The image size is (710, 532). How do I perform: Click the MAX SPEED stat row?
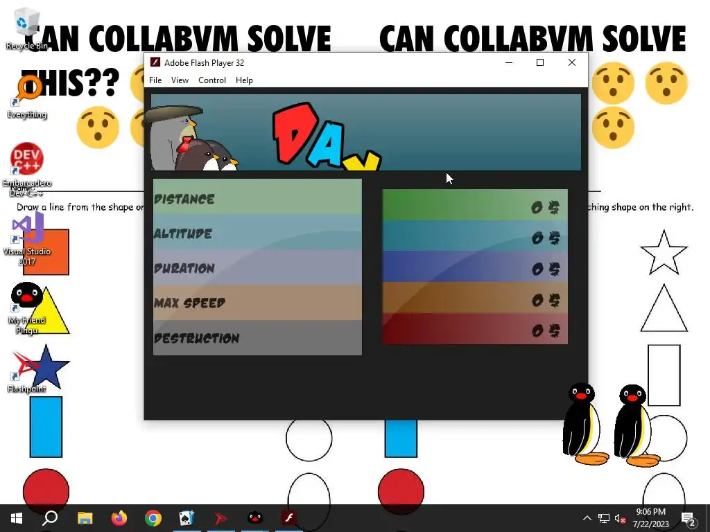[257, 303]
